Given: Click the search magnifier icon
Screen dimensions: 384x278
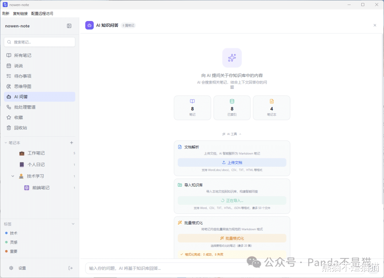Looking at the screenshot, I should tap(9, 42).
